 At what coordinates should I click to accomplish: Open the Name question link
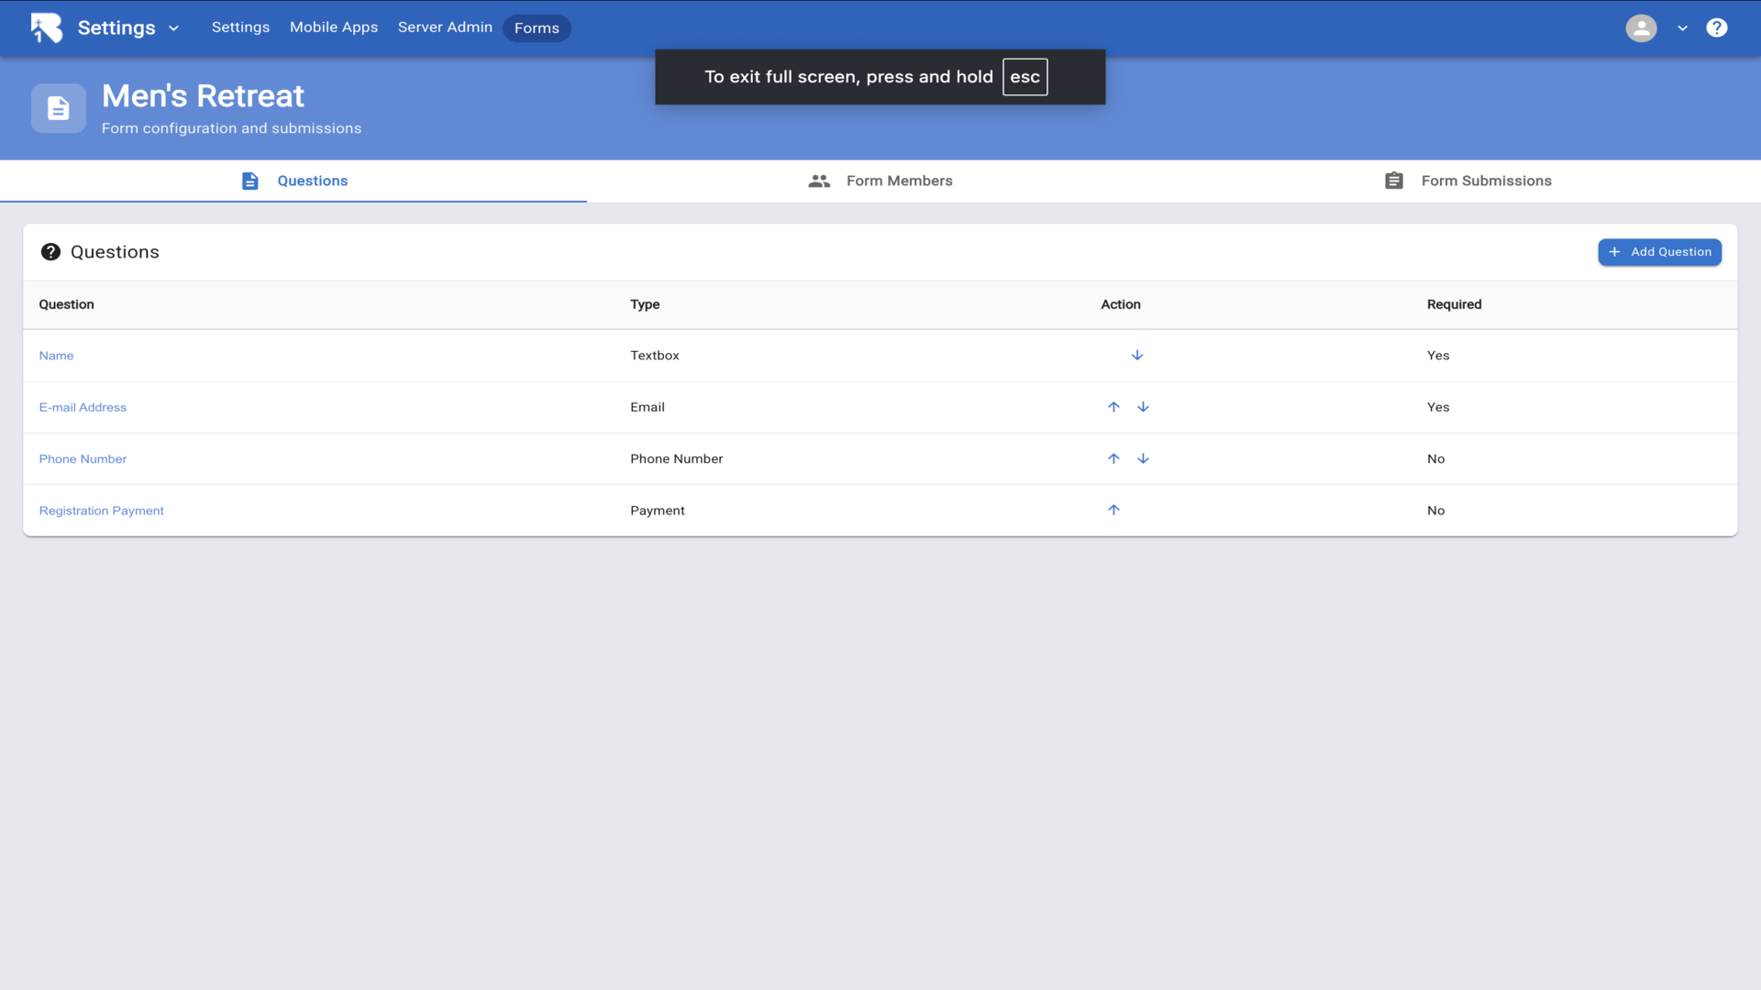pyautogui.click(x=56, y=356)
